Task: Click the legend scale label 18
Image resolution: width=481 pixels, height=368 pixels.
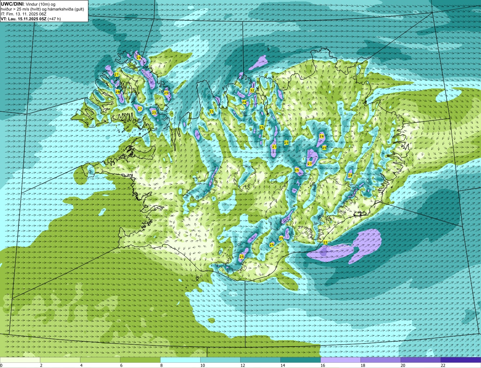Action: [x=363, y=365]
